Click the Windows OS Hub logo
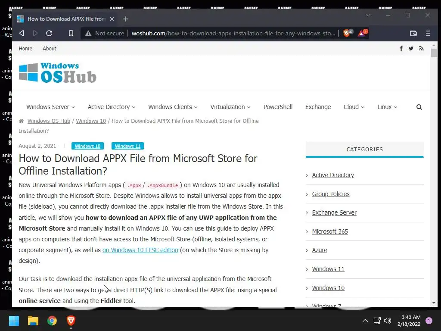441x331 pixels. [x=58, y=73]
